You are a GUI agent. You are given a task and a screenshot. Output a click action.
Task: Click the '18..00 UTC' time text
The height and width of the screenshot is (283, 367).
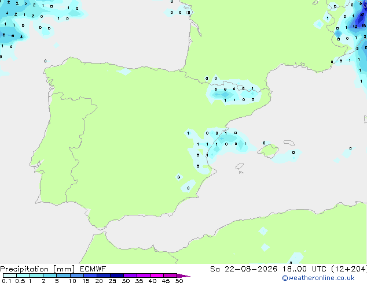pyautogui.click(x=304, y=269)
